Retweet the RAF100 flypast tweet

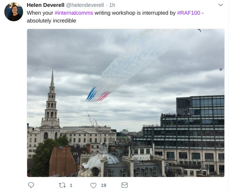point(62,185)
